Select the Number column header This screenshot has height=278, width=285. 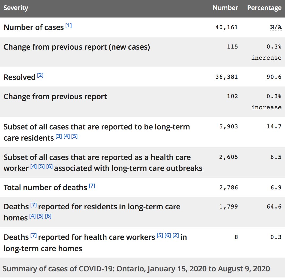pos(225,8)
